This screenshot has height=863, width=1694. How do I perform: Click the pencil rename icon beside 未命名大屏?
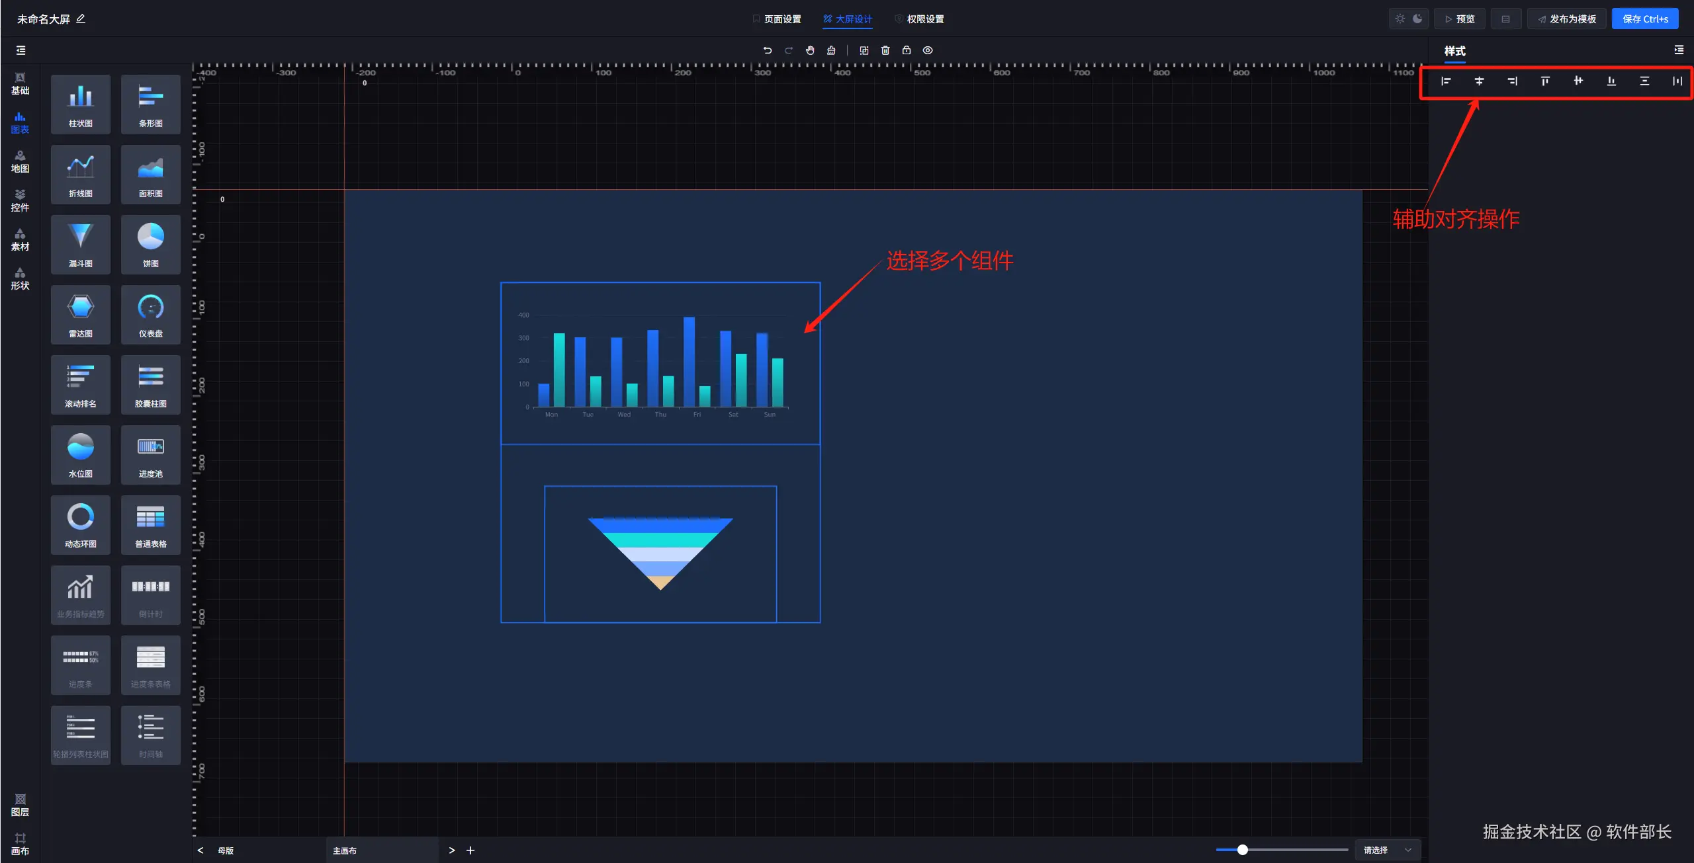81,19
